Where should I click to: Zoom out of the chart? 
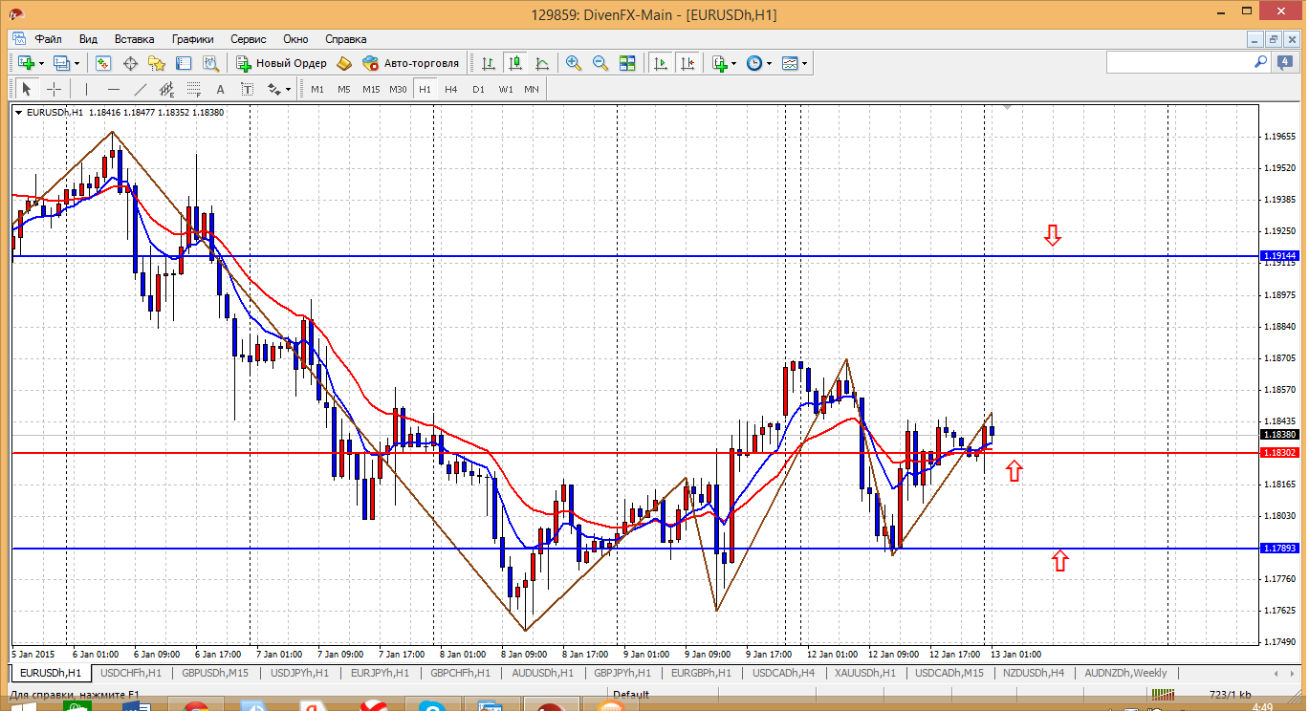(x=600, y=63)
